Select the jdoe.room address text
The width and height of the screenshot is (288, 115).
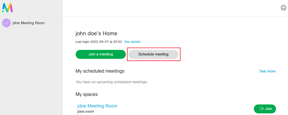[x=86, y=111]
